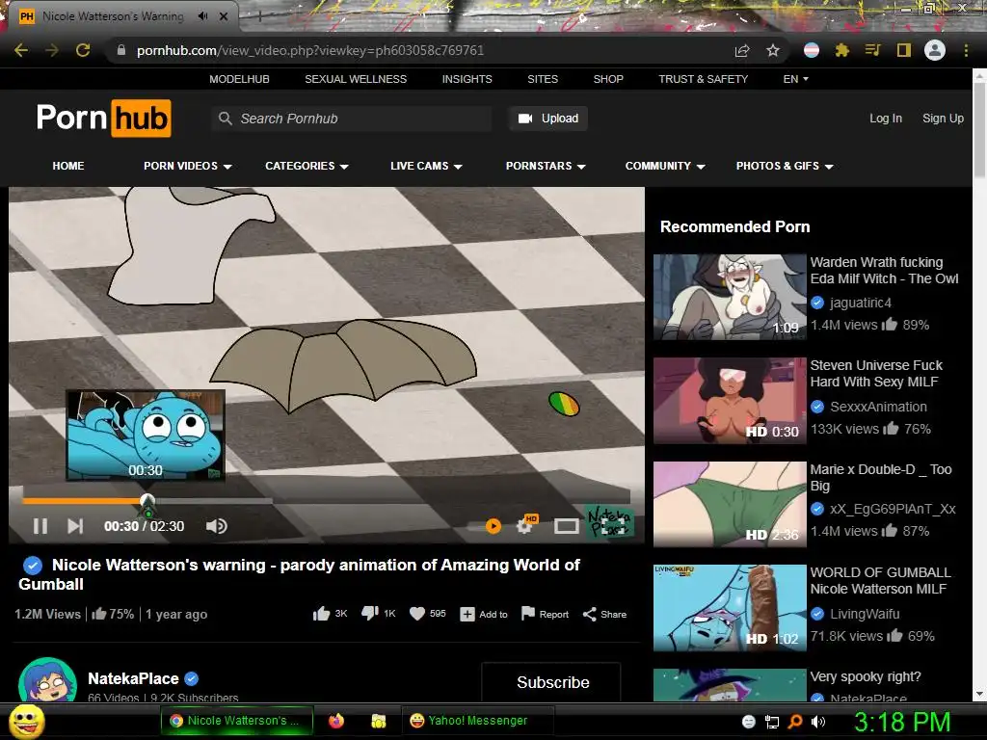Click the browser address bar URL
This screenshot has height=740, width=987.
310,50
